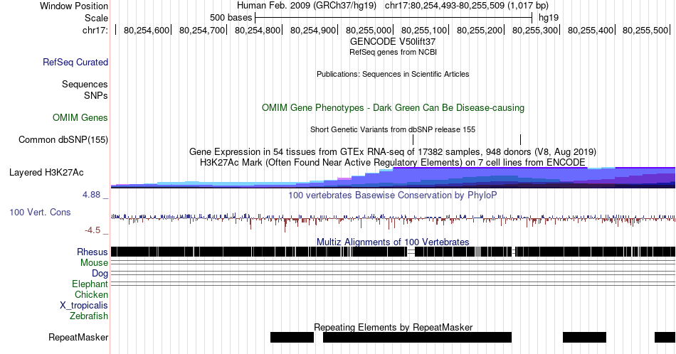Click the Elephant alignment label
The width and height of the screenshot is (676, 354).
pyautogui.click(x=90, y=284)
